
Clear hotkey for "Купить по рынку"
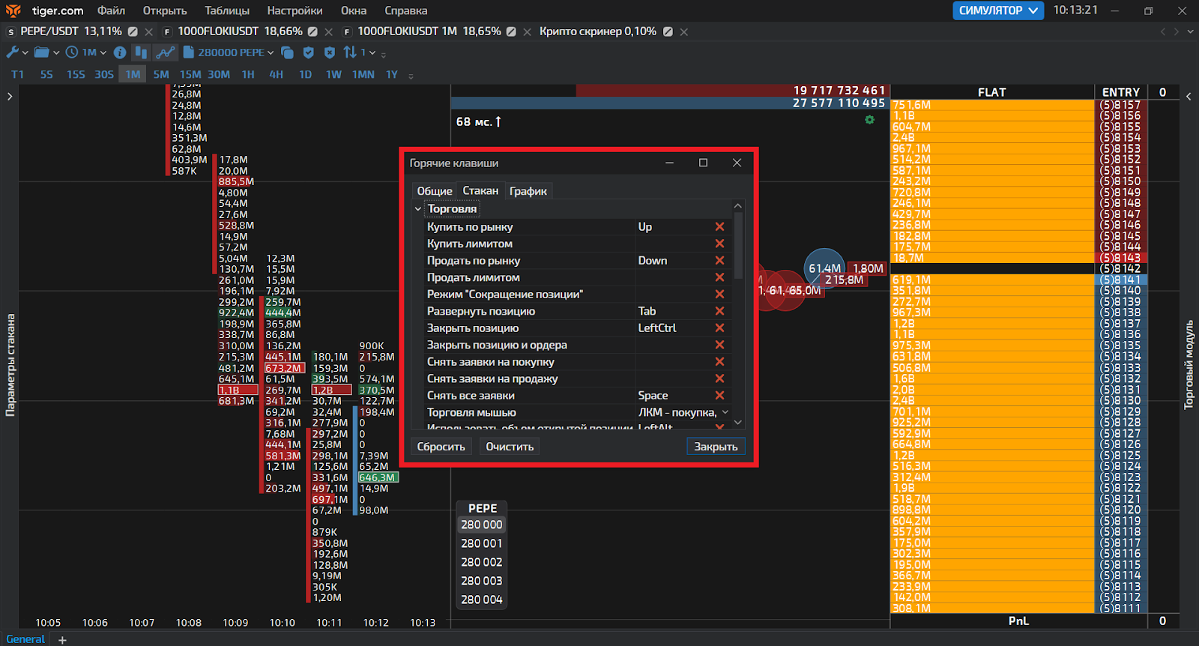[x=719, y=227]
